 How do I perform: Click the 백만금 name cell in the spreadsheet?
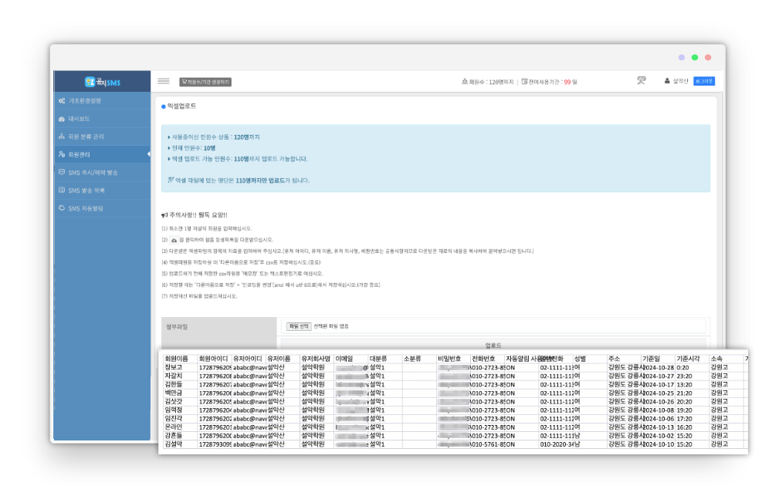pos(173,393)
